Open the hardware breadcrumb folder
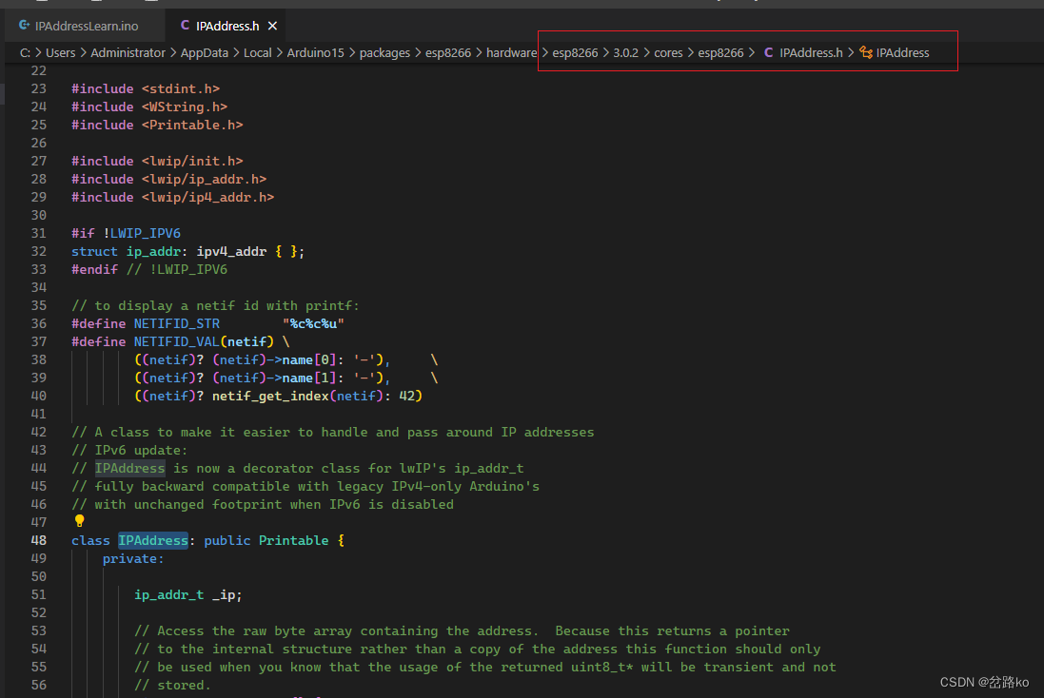 point(511,52)
